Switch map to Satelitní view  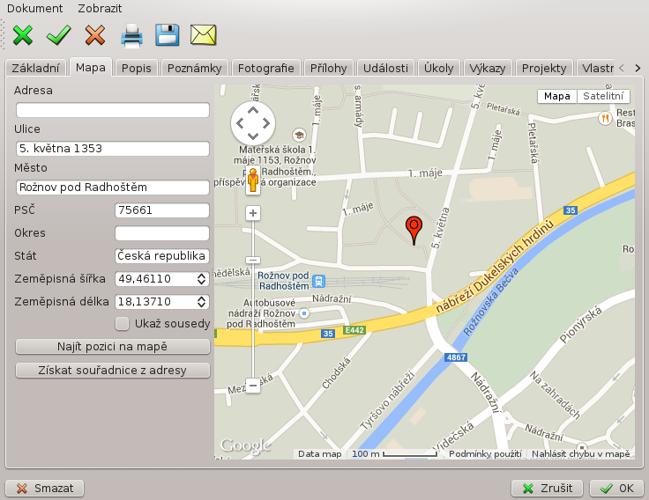tap(603, 96)
